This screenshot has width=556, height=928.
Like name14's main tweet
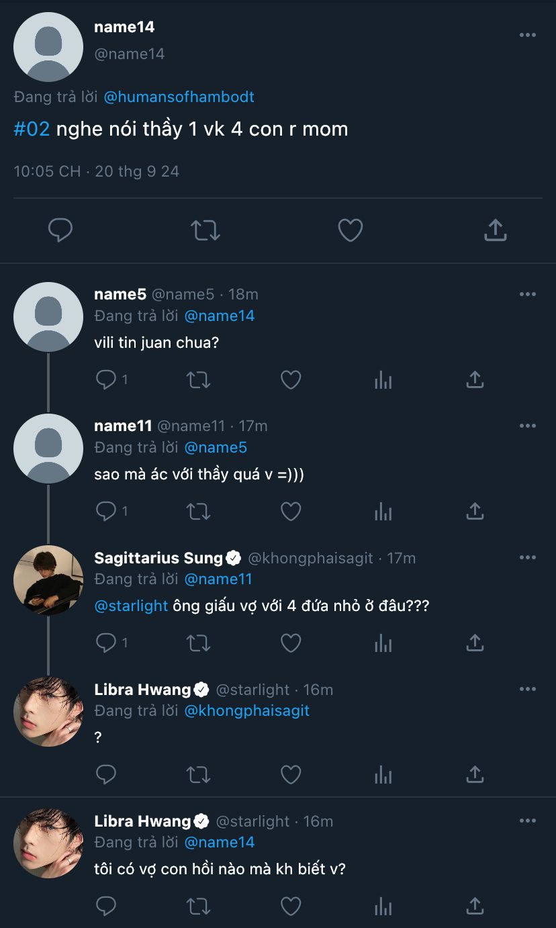pos(350,230)
